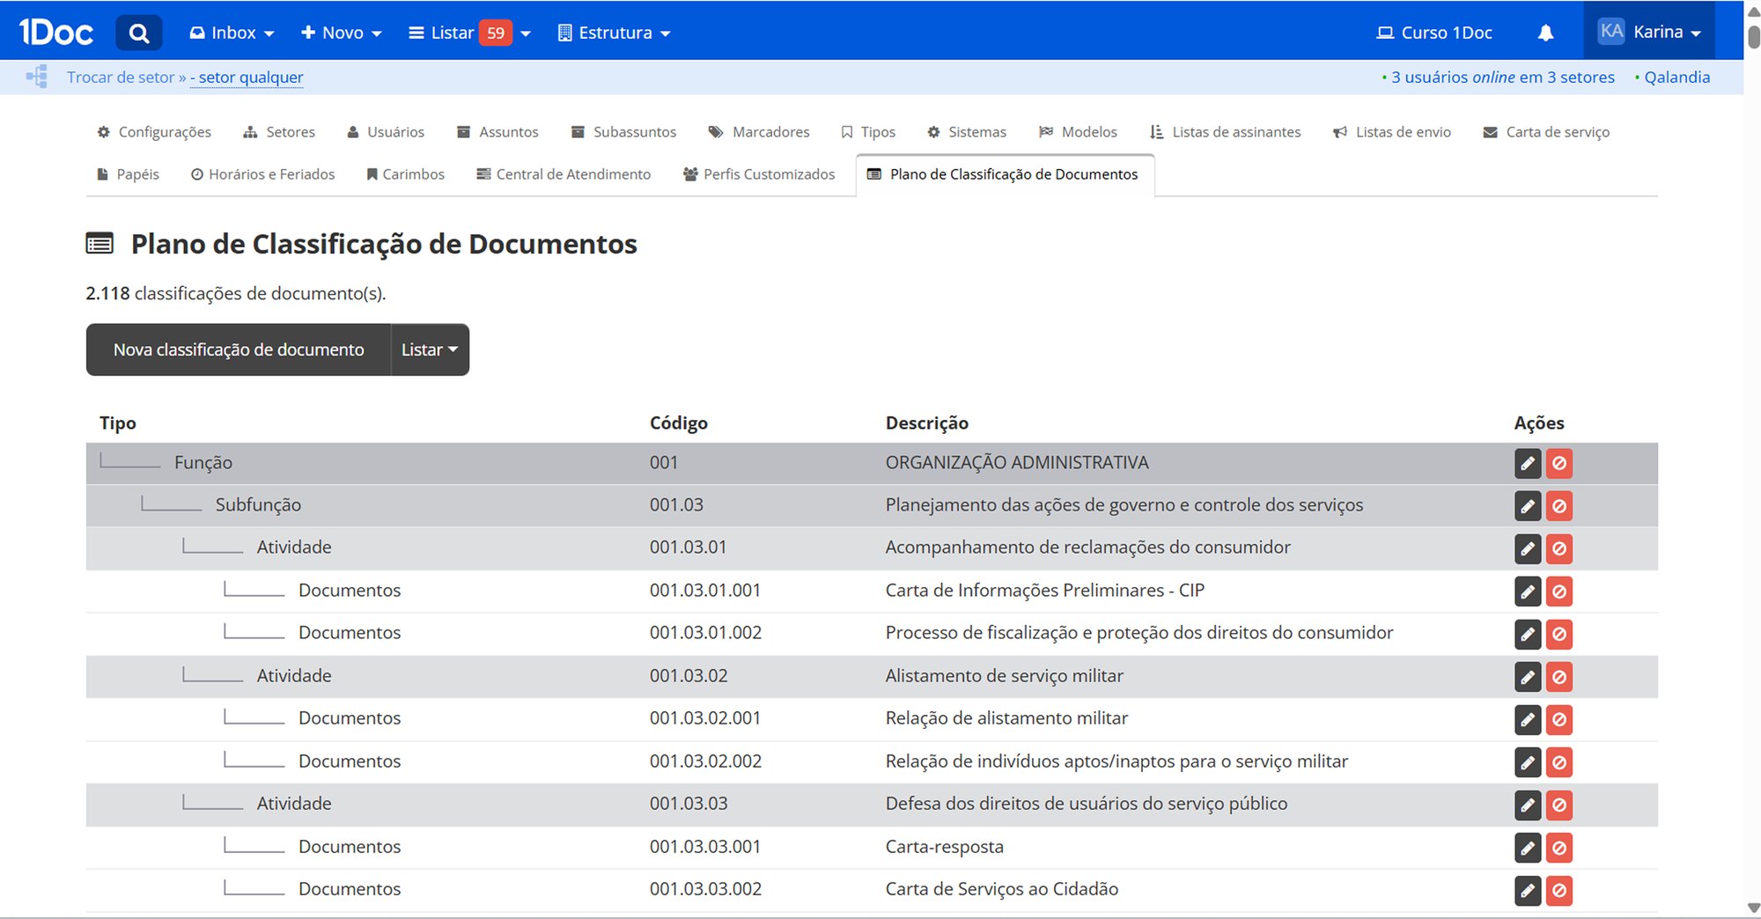The image size is (1761, 919).
Task: Edit the 001.03 Subfunção row
Action: pos(1528,506)
